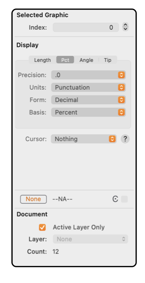Open the Layer dropdown showing None
Viewport: 145px width, 283px height.
click(91, 239)
